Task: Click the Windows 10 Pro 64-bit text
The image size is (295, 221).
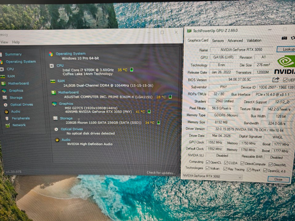Action: tap(80, 58)
